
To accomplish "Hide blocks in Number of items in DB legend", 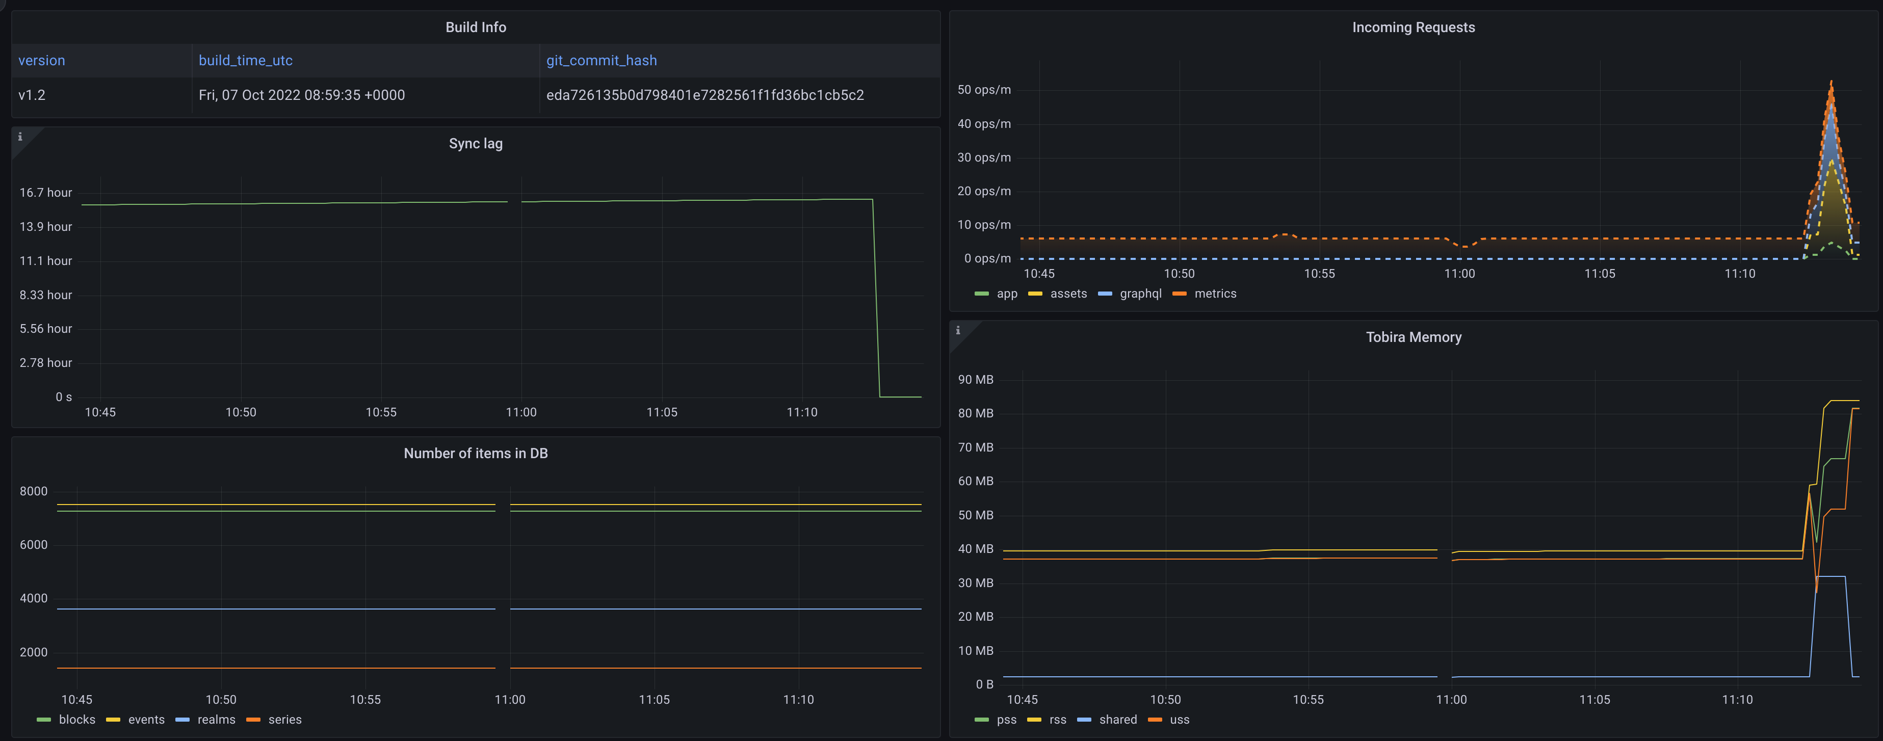I will tap(77, 719).
